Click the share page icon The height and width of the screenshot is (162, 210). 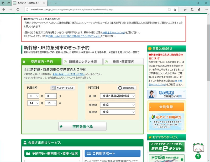(x=199, y=9)
